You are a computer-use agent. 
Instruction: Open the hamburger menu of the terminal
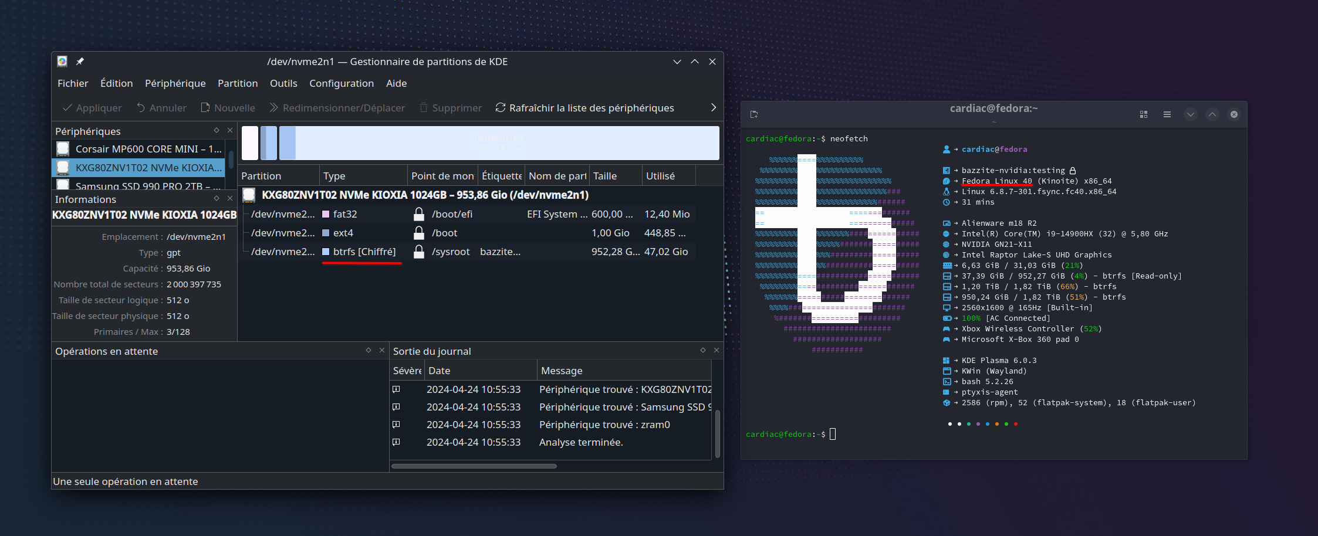pos(1167,114)
